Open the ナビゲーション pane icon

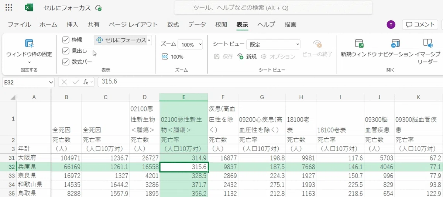coord(395,44)
